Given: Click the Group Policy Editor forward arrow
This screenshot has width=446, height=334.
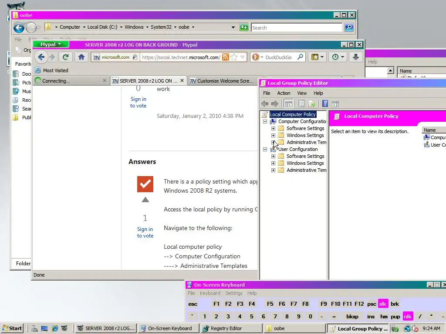Looking at the screenshot, I should tap(274, 104).
